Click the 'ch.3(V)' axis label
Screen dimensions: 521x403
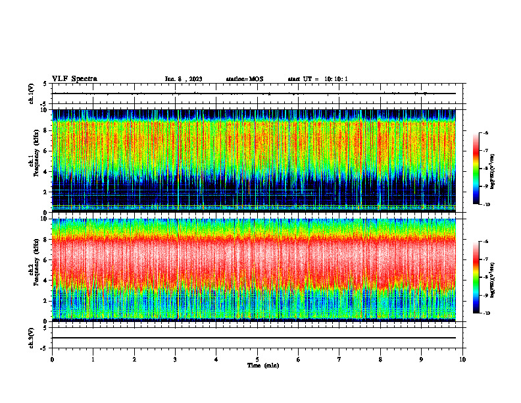click(x=32, y=338)
